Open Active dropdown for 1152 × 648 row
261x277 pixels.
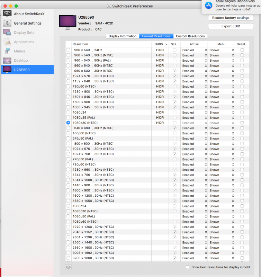click(x=194, y=81)
